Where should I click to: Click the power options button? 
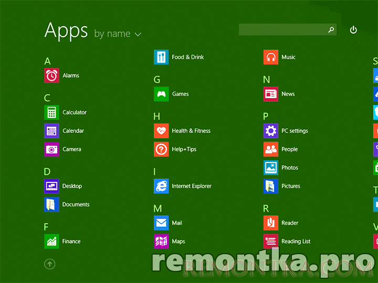click(x=353, y=30)
